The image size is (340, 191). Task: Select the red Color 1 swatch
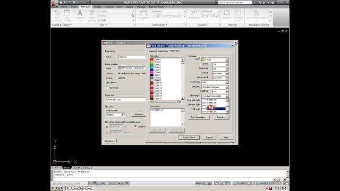click(152, 59)
